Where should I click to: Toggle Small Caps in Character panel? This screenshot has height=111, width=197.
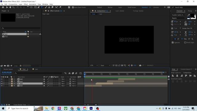(x=185, y=39)
